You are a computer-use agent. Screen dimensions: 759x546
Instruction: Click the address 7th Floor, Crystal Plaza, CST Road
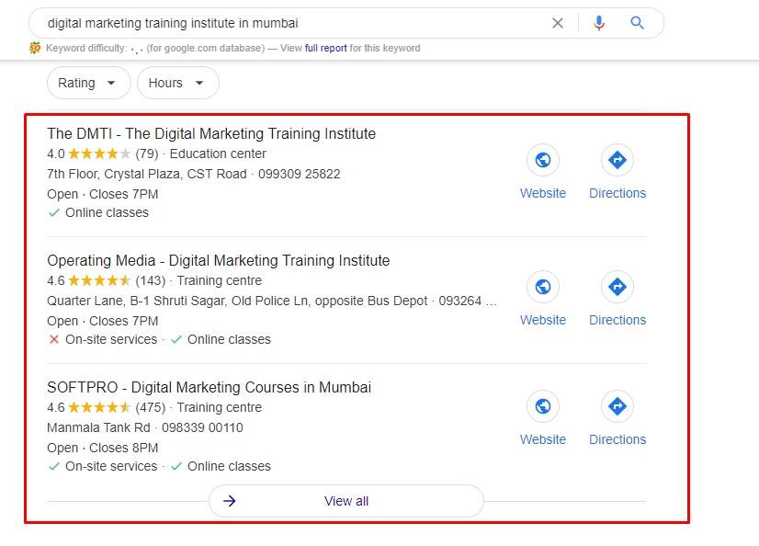(147, 175)
